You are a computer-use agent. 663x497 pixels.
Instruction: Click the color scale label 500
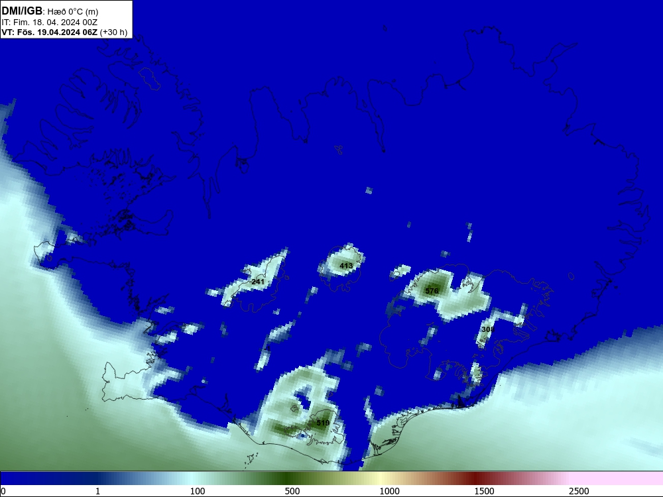292,491
